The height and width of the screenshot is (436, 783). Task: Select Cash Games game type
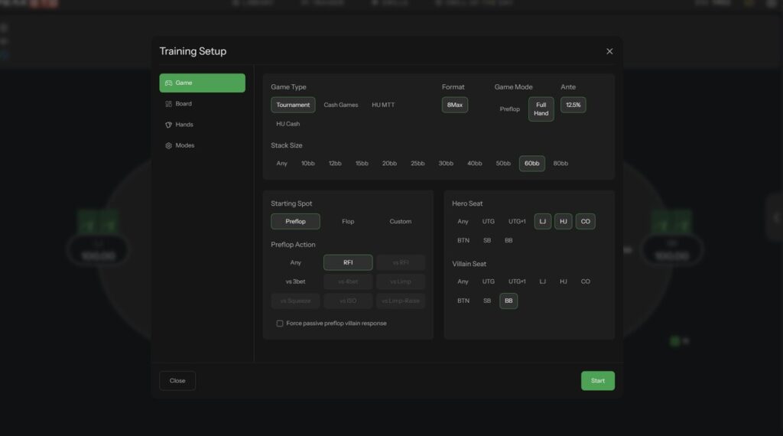[x=340, y=105]
